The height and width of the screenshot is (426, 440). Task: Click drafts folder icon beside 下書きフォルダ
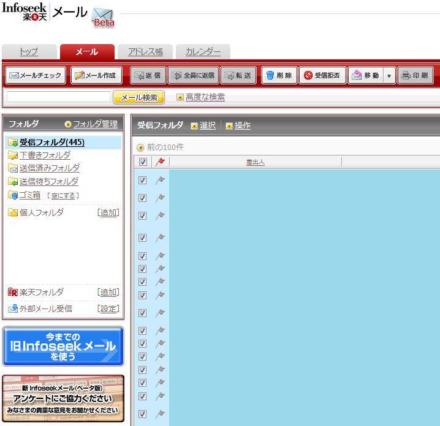point(13,155)
